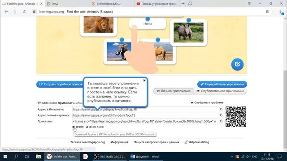The width and height of the screenshot is (287, 161).
Task: Bookmark this page with the bookmark icon
Action: pos(267,12)
